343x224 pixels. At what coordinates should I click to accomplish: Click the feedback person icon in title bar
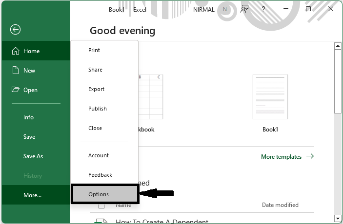244,9
